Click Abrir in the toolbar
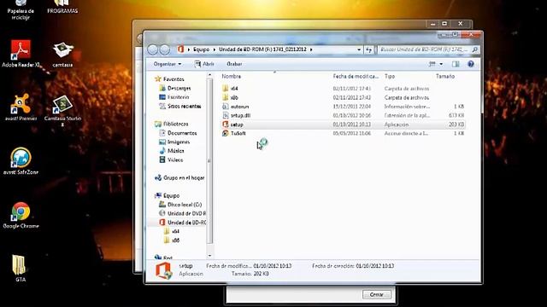 click(204, 64)
